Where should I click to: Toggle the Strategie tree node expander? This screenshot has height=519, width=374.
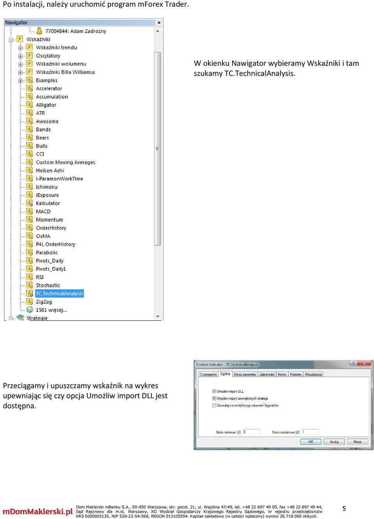11,318
